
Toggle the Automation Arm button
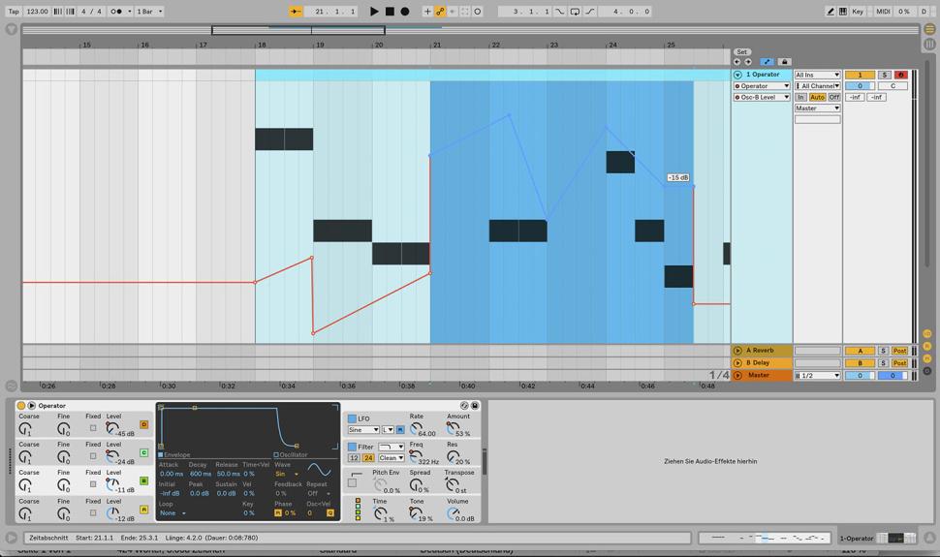point(440,12)
